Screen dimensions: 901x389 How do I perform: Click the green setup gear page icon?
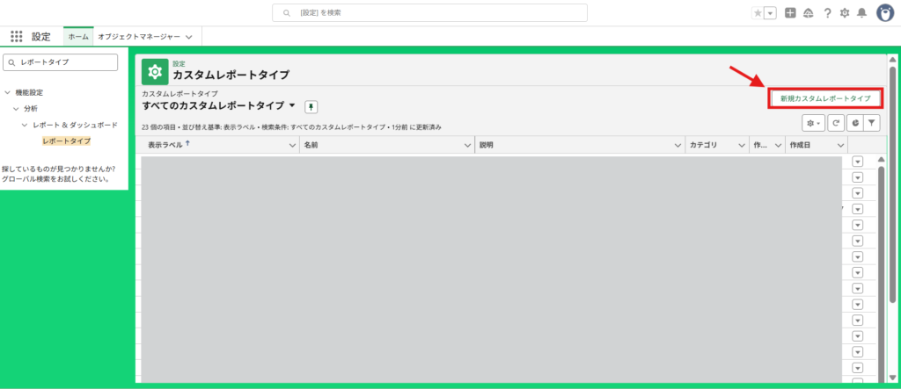click(x=155, y=72)
